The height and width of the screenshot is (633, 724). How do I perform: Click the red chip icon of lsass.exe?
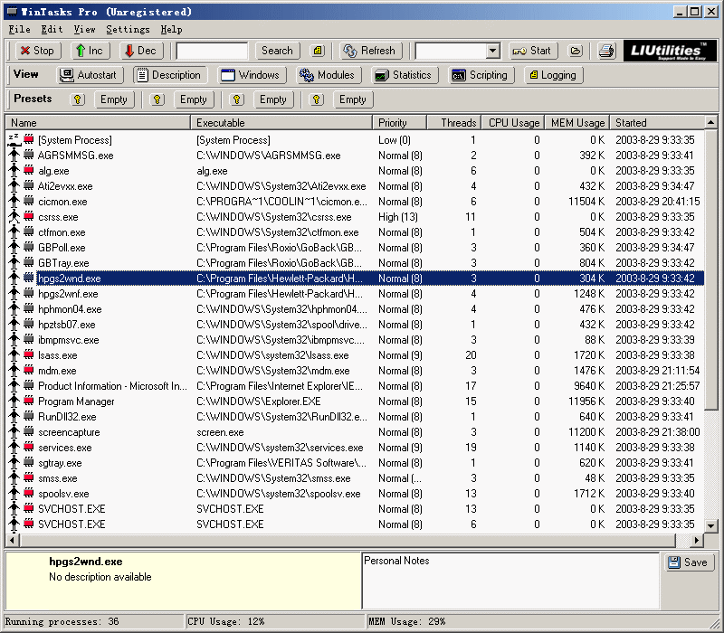[x=29, y=354]
